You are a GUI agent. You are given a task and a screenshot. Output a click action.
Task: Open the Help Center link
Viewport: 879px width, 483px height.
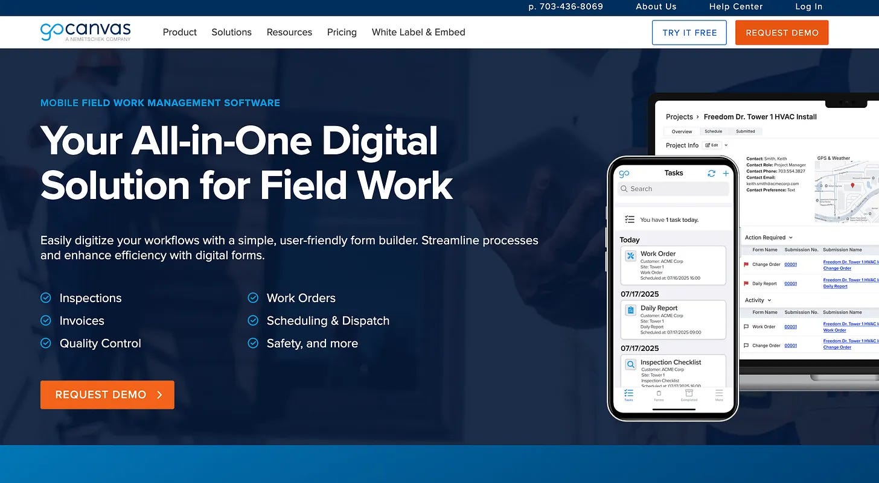(x=736, y=7)
